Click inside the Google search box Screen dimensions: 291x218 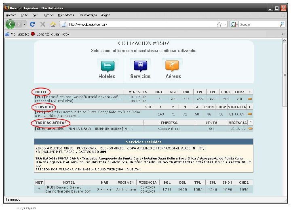[259, 24]
